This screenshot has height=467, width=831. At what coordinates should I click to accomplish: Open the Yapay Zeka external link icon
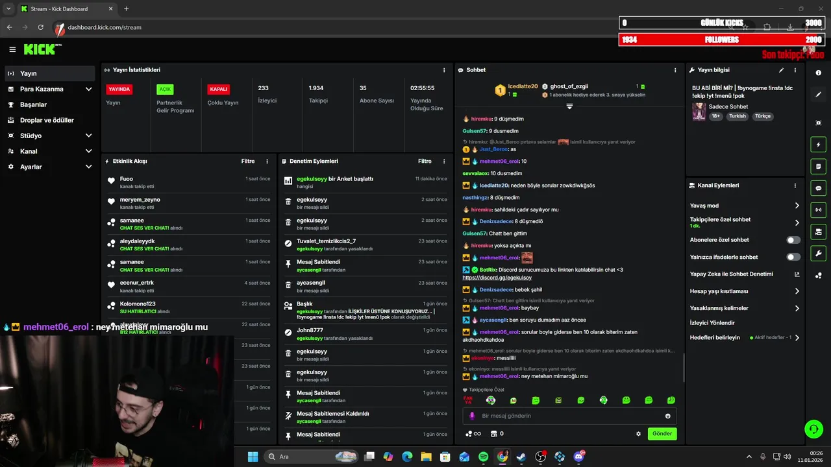pos(797,274)
